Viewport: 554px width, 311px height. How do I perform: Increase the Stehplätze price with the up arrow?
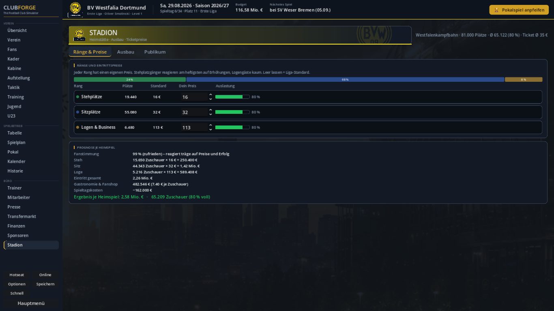210,95
